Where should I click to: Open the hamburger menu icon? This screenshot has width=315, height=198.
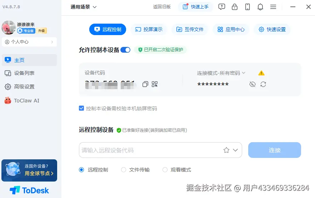[x=273, y=7]
